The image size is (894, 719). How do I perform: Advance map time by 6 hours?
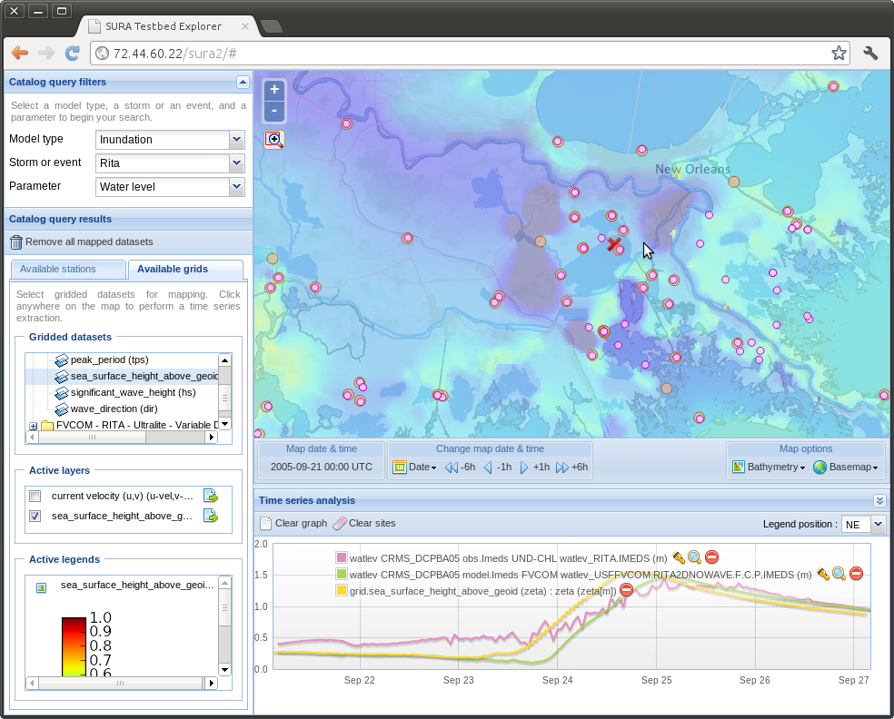click(571, 468)
